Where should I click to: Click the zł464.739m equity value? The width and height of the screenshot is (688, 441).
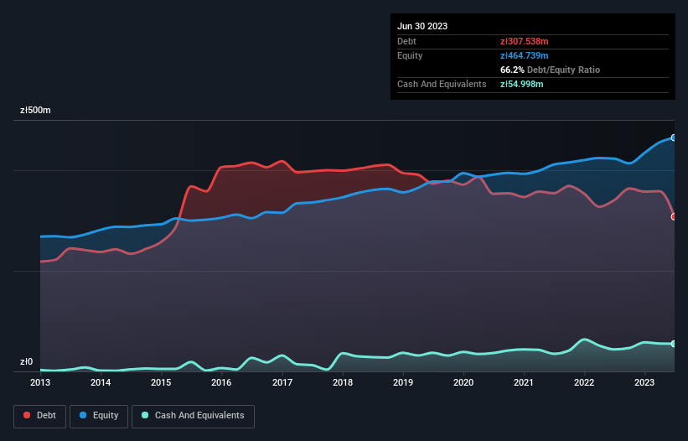click(x=525, y=55)
